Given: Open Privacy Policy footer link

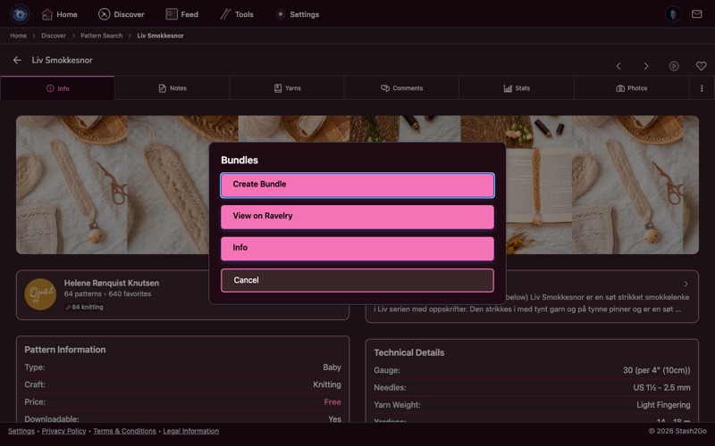Looking at the screenshot, I should 63,431.
